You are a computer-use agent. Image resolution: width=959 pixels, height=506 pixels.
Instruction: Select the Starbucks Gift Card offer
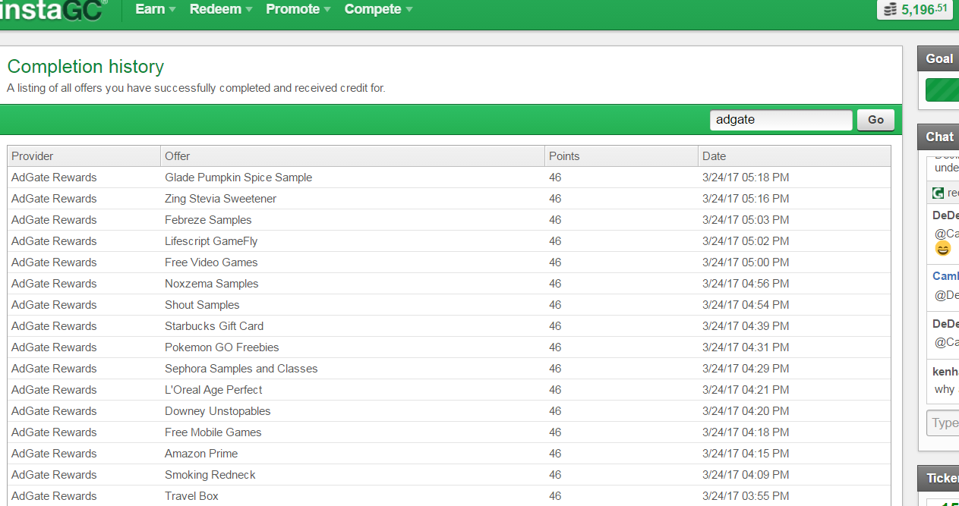pyautogui.click(x=214, y=326)
